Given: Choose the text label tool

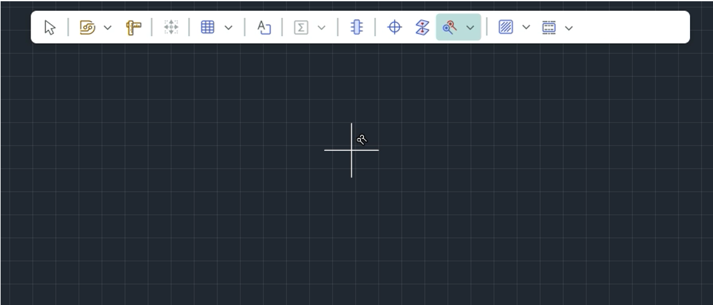Looking at the screenshot, I should [264, 27].
